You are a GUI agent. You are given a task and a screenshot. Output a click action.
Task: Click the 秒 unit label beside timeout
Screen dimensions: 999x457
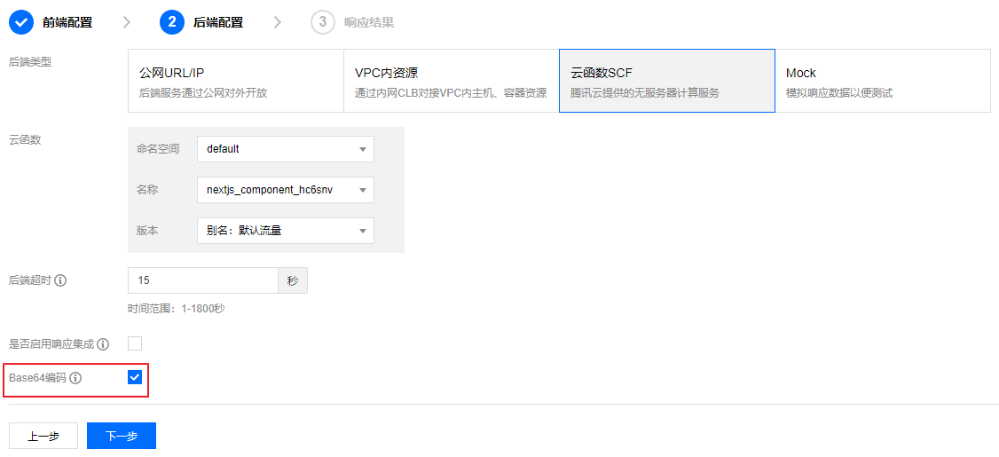pyautogui.click(x=293, y=280)
